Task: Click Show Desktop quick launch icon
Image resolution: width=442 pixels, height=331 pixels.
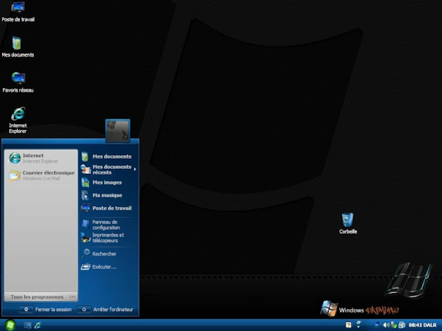Action: 28,325
